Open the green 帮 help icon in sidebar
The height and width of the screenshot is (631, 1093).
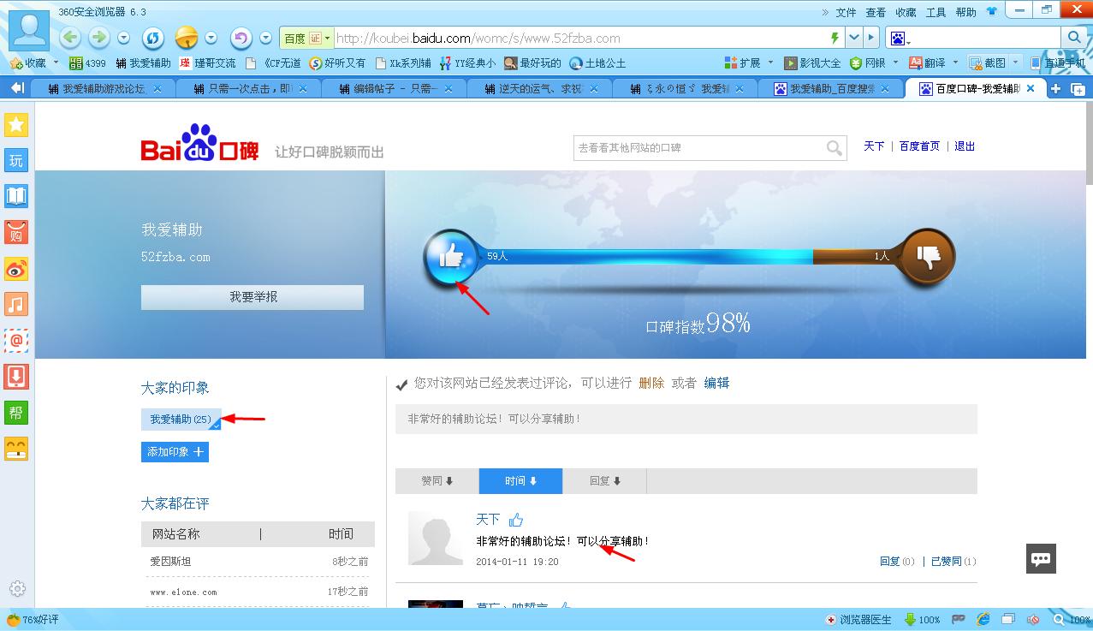16,413
